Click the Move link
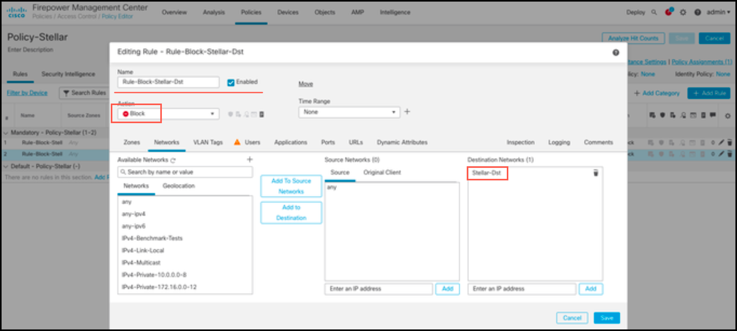This screenshot has width=737, height=331. pos(306,84)
